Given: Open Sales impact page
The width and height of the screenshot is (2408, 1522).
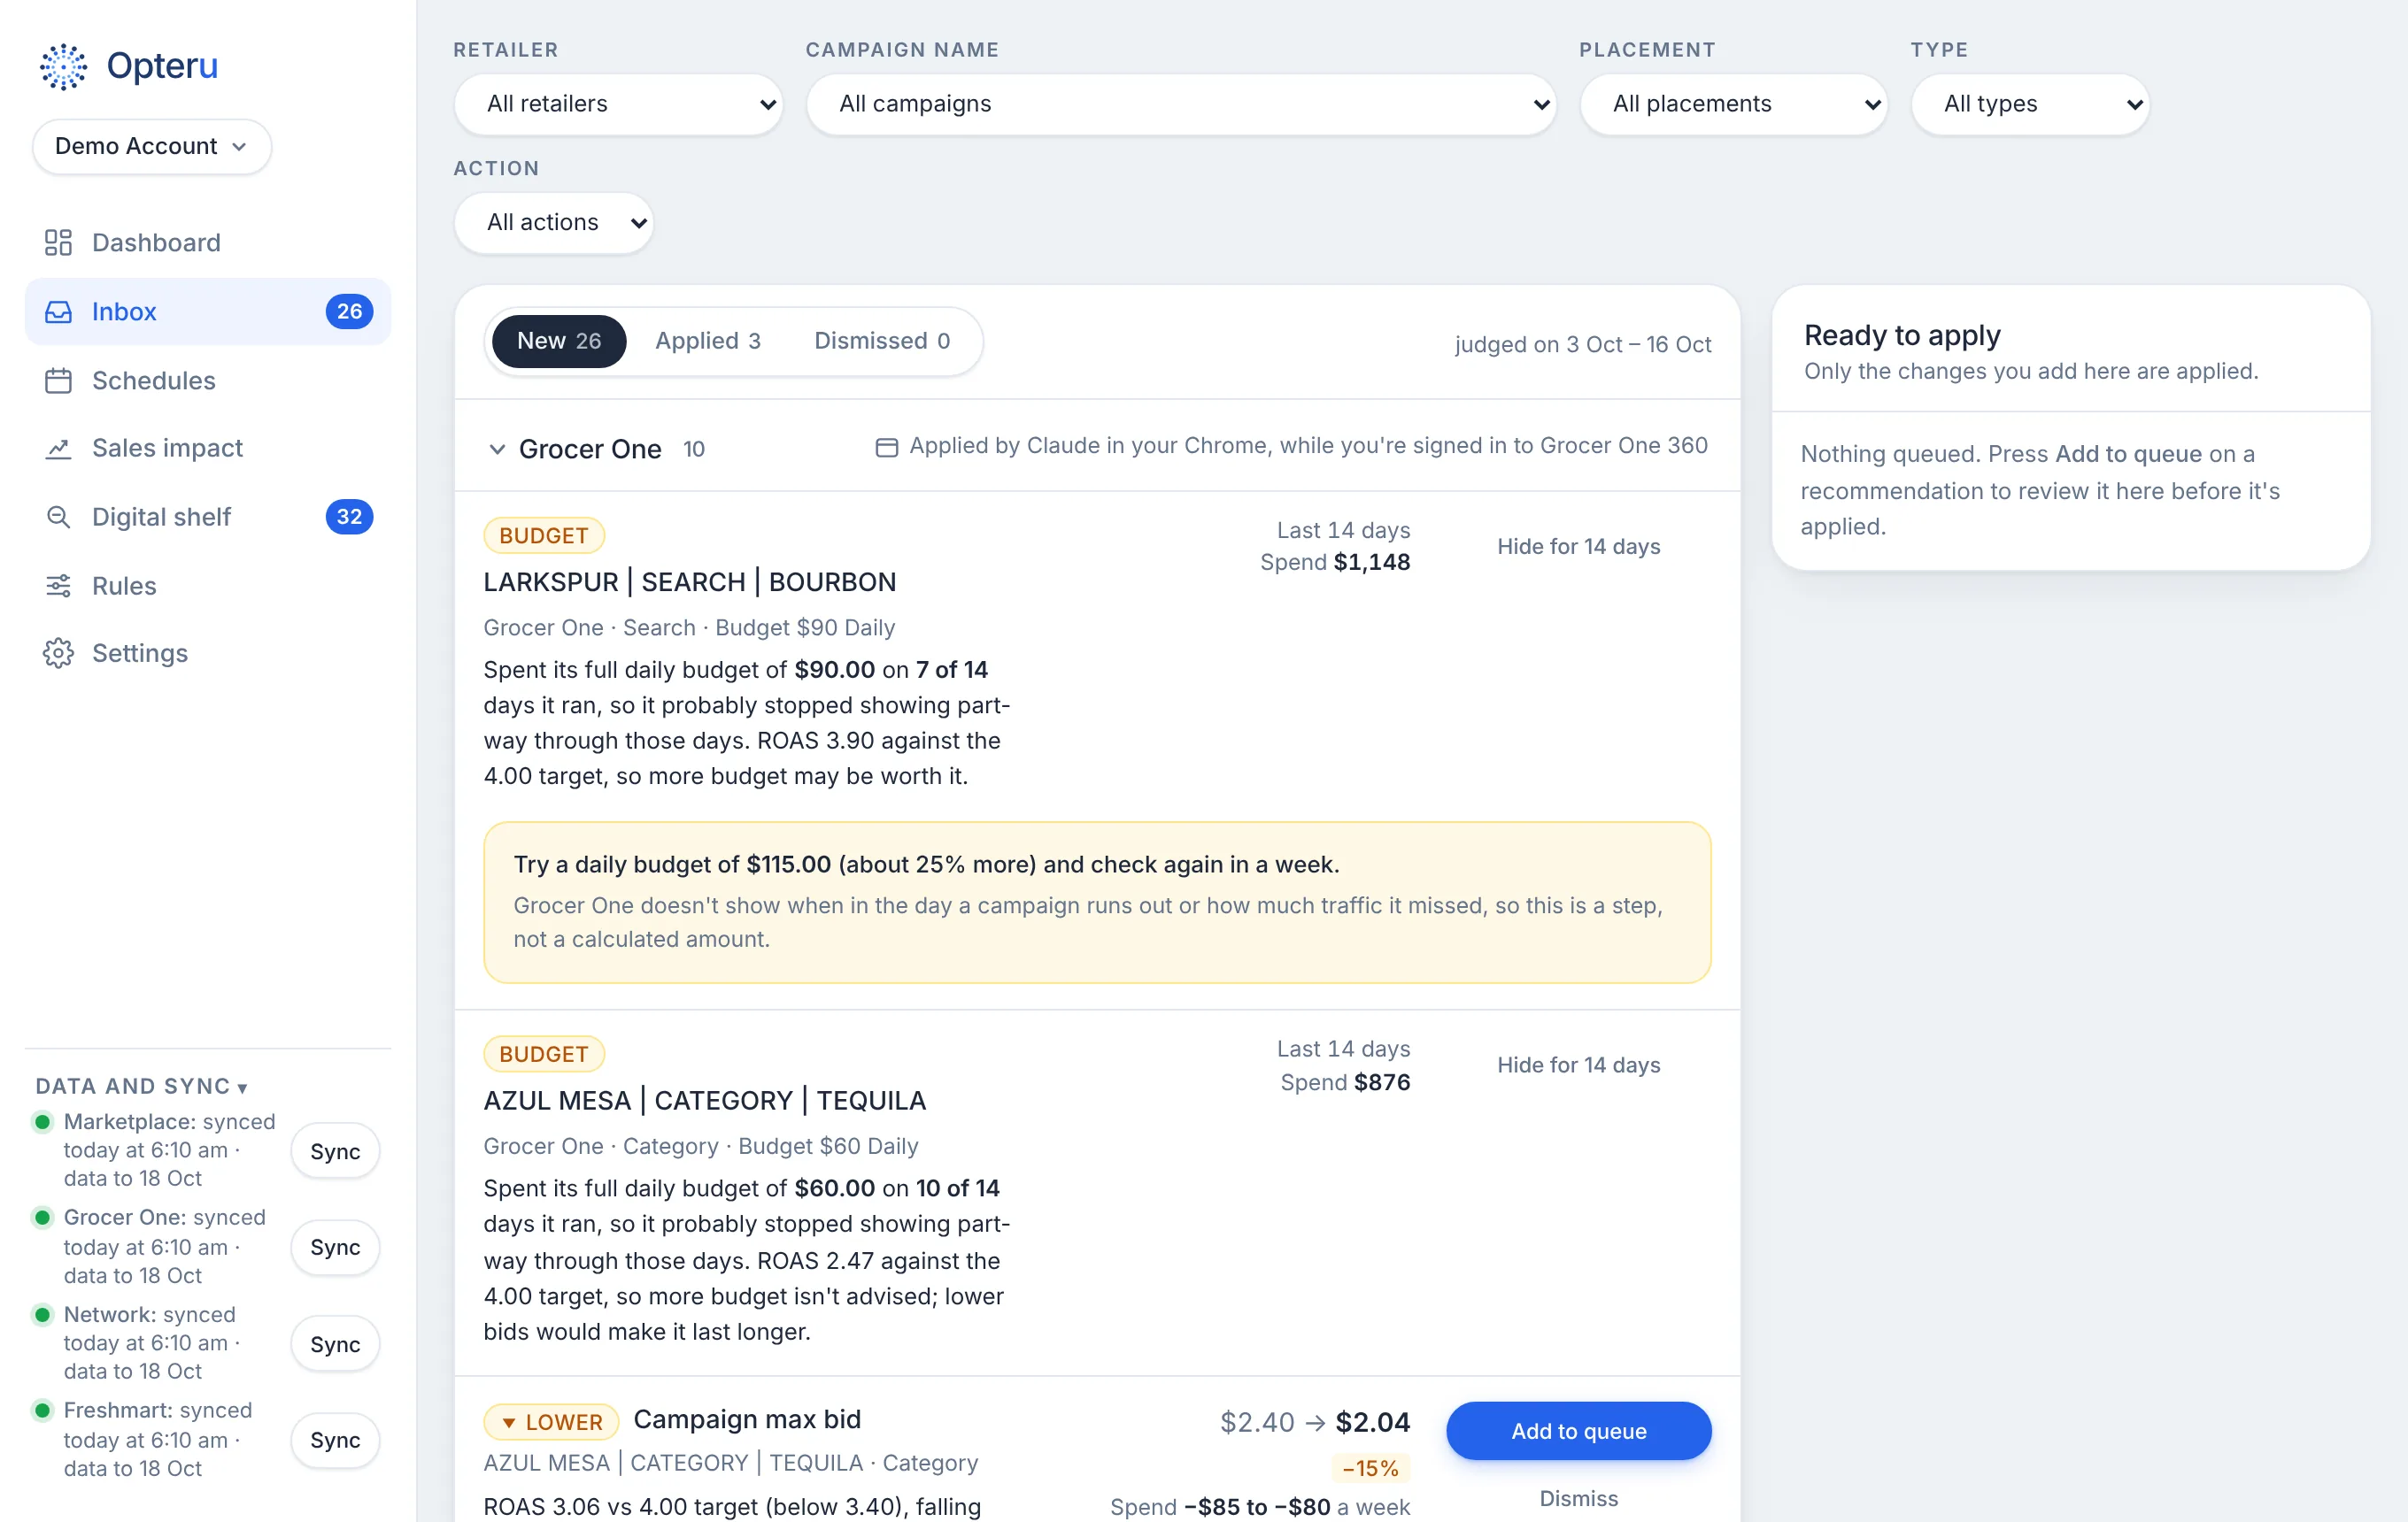Looking at the screenshot, I should (208, 449).
